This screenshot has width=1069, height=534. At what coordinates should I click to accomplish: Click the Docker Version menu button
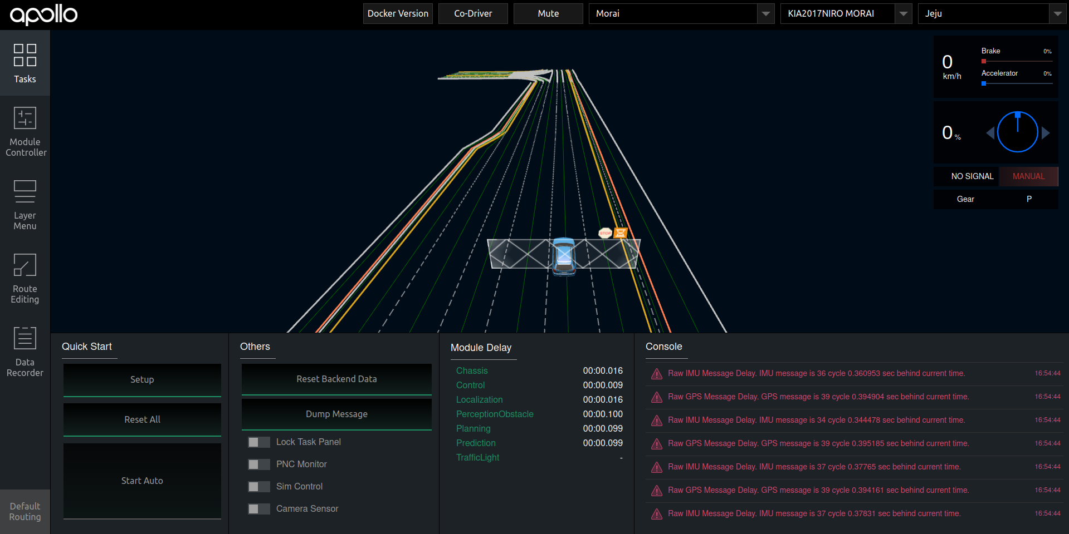pos(398,14)
